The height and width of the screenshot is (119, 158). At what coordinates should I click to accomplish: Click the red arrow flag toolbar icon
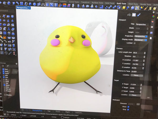tap(69, 6)
